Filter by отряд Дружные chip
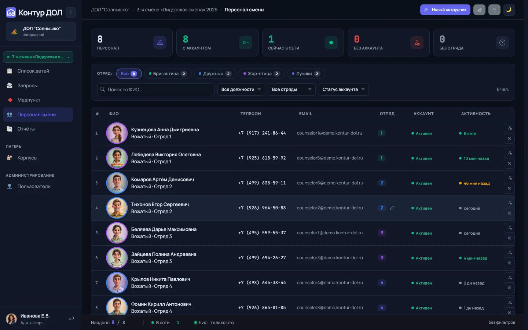Image resolution: width=528 pixels, height=330 pixels. (x=215, y=74)
